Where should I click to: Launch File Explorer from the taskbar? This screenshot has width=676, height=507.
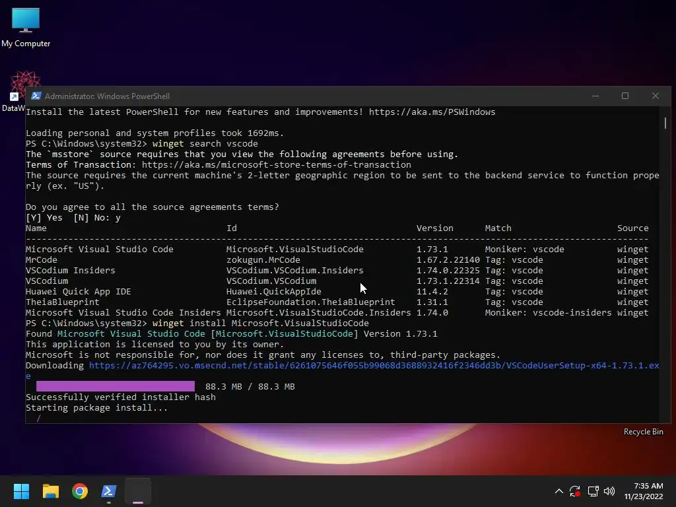coord(50,491)
